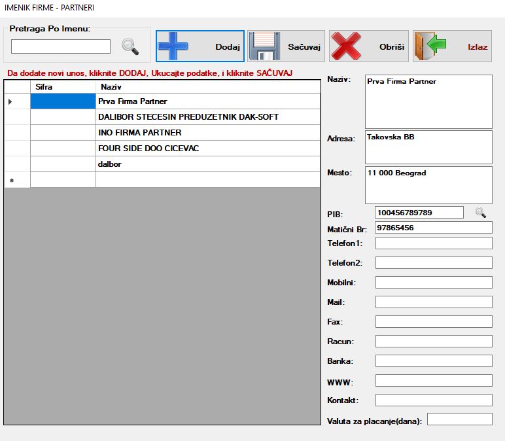Click the Mail input field
The width and height of the screenshot is (505, 441).
pos(434,302)
